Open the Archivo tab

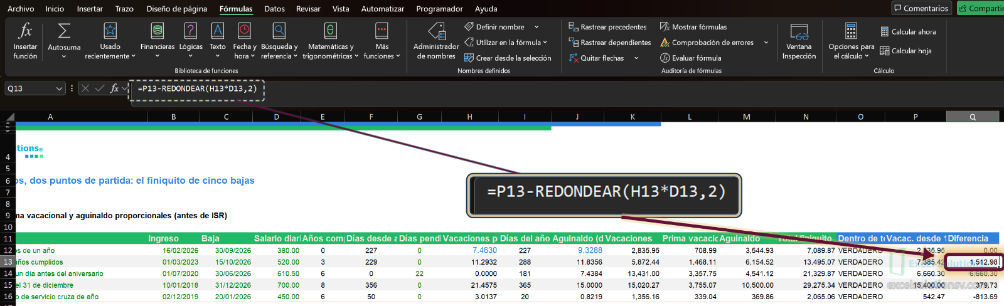[x=21, y=9]
